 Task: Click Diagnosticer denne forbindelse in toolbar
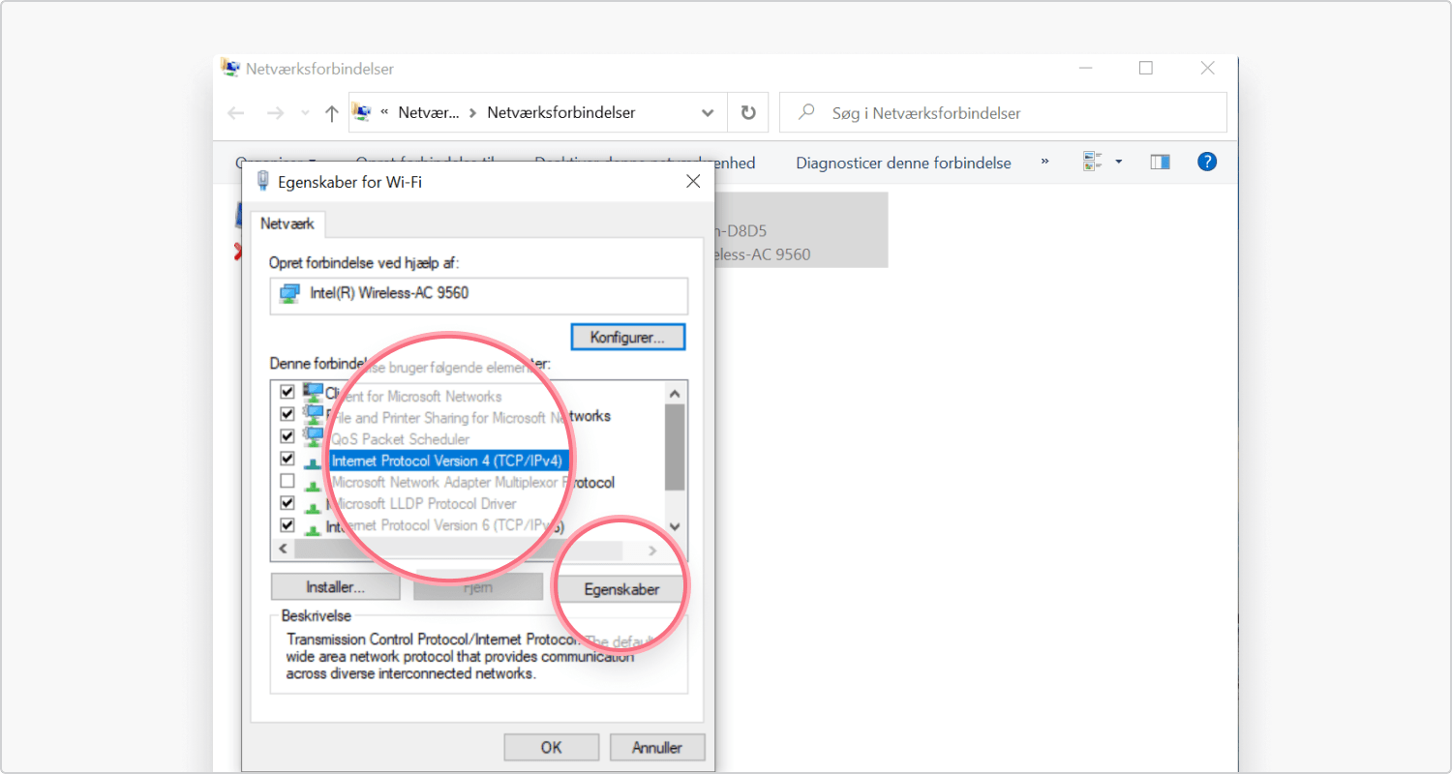point(903,163)
